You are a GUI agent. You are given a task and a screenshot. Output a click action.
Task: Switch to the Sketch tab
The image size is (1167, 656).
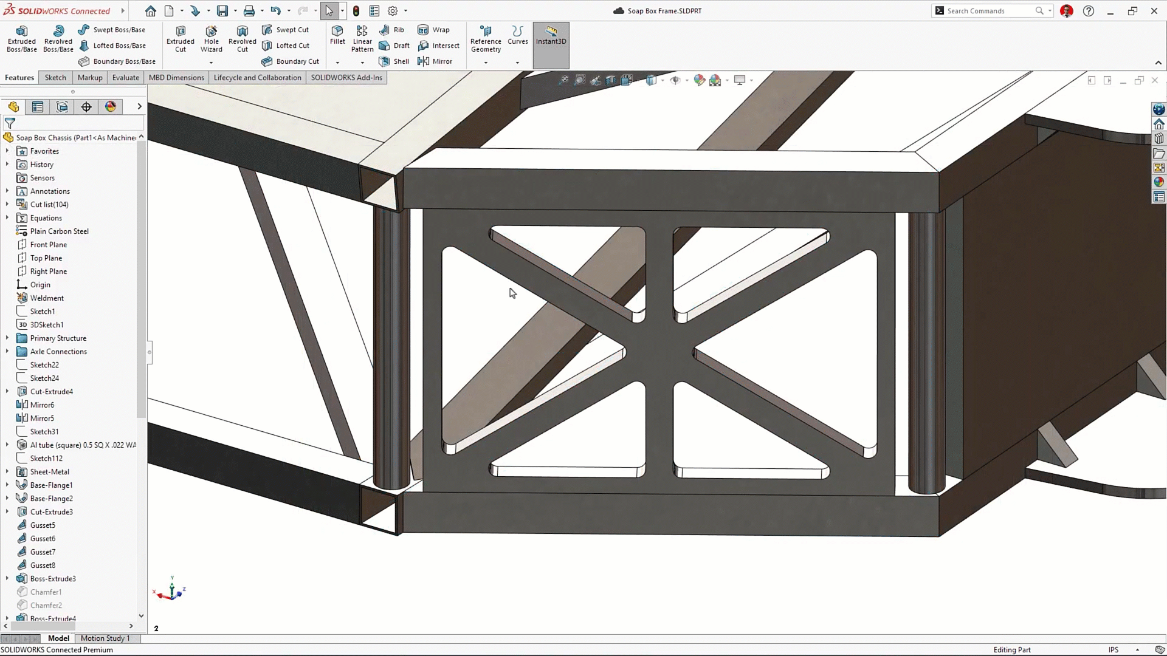click(55, 78)
